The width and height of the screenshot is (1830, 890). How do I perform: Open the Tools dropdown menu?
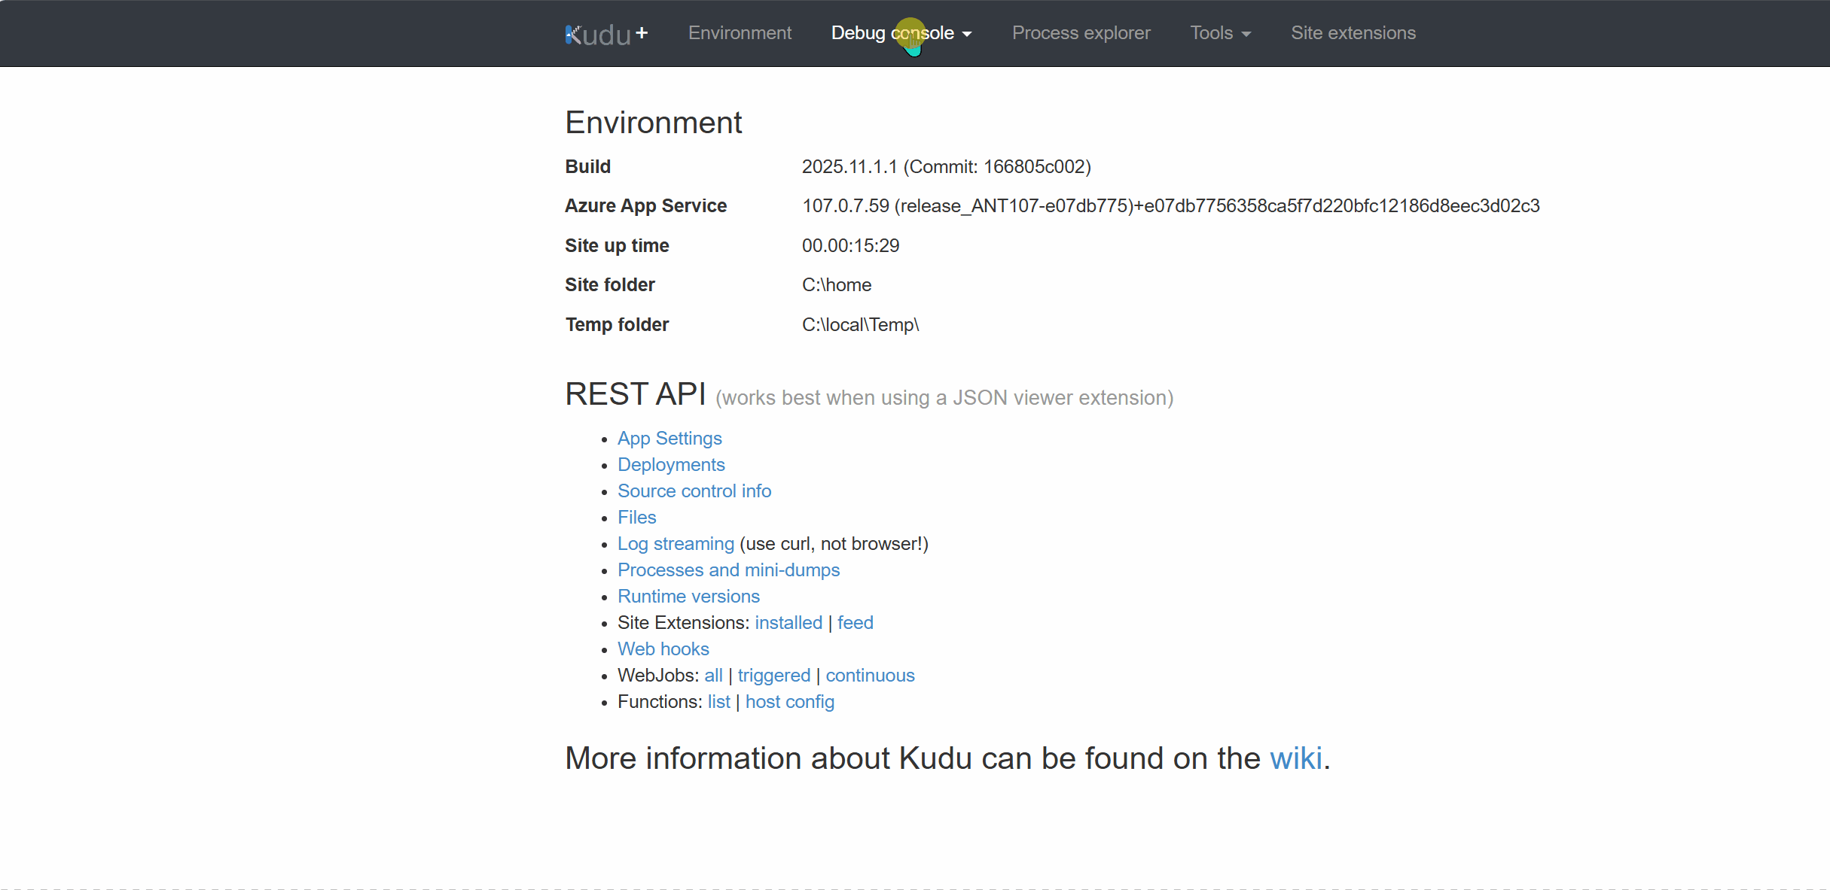pyautogui.click(x=1220, y=33)
